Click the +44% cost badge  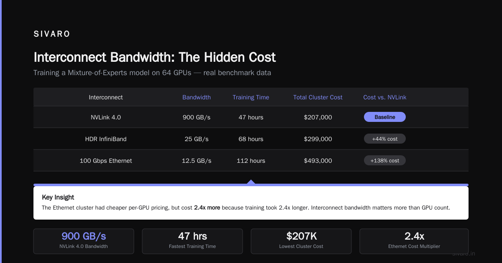click(x=385, y=139)
